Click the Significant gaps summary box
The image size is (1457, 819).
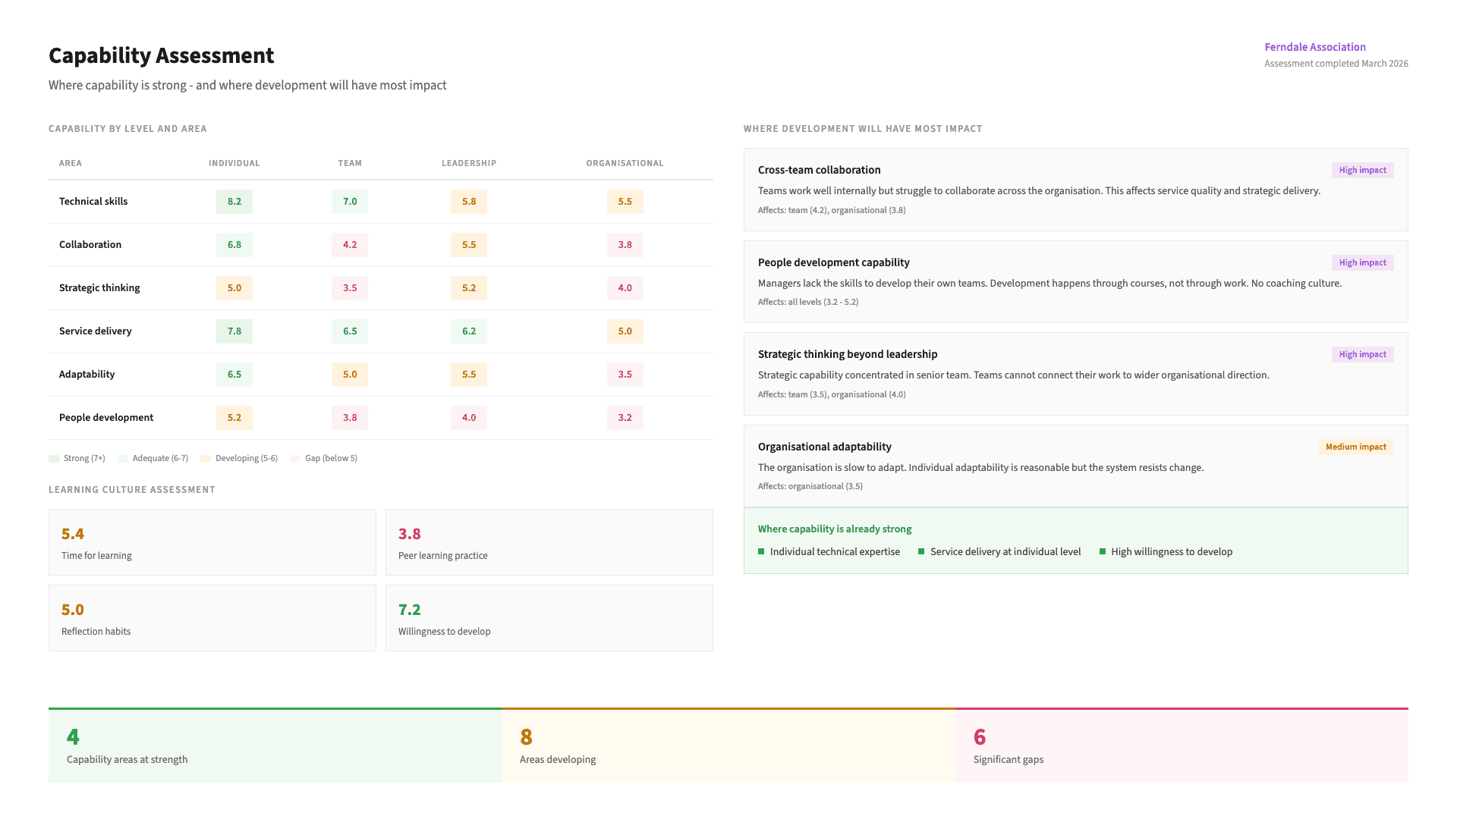point(1181,746)
